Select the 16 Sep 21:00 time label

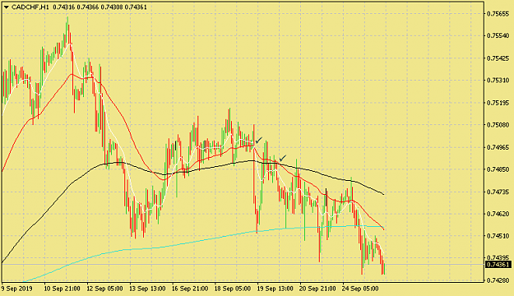pyautogui.click(x=190, y=289)
